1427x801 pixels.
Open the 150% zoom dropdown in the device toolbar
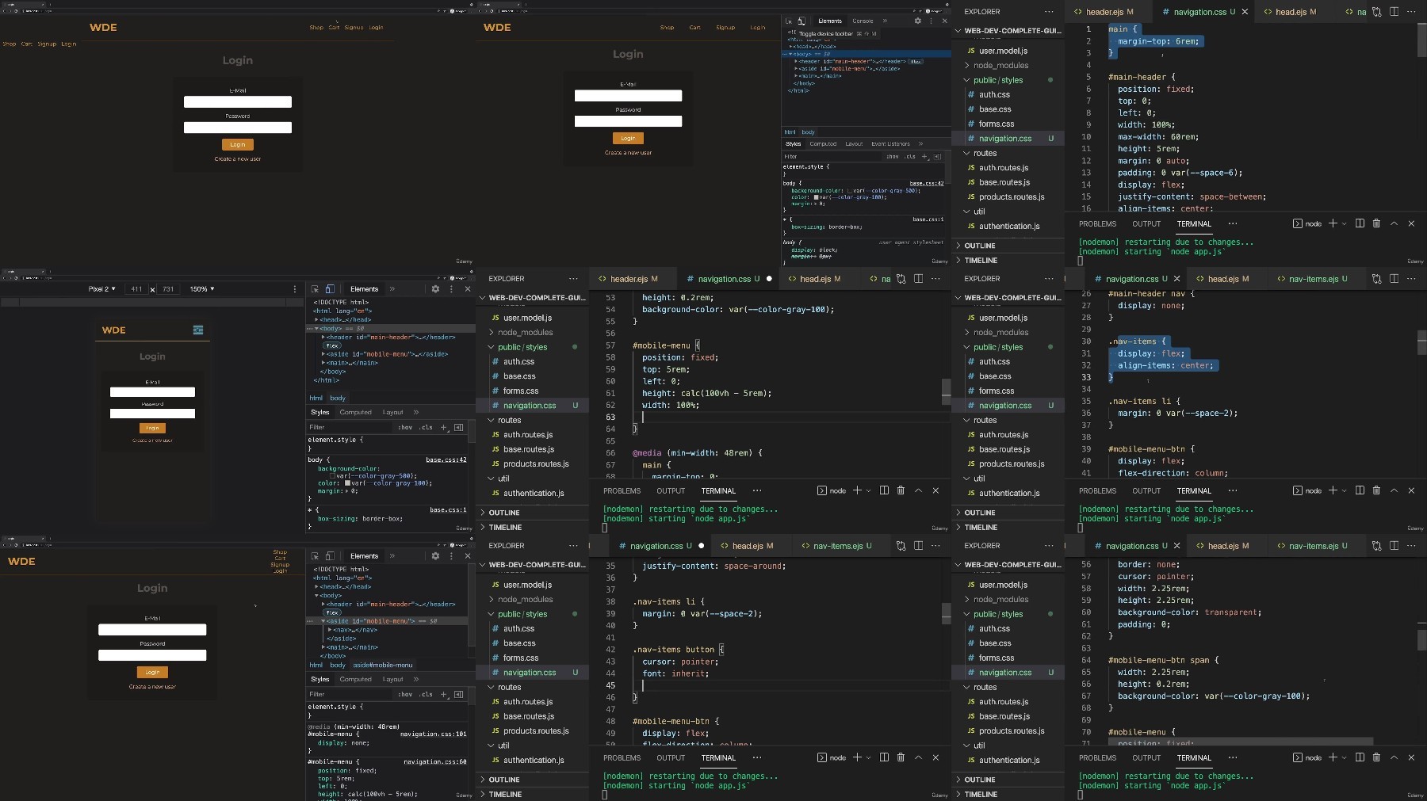click(x=202, y=289)
